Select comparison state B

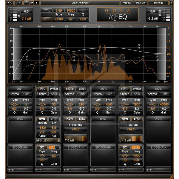(36, 3)
